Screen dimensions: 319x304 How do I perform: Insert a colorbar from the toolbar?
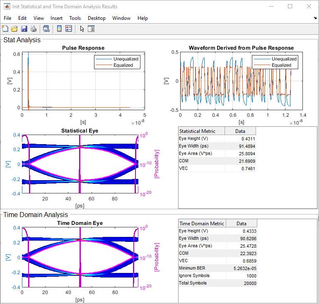coord(59,29)
